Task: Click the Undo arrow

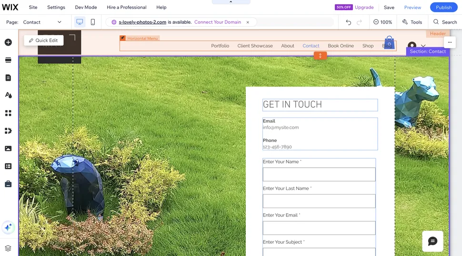Action: [x=349, y=22]
